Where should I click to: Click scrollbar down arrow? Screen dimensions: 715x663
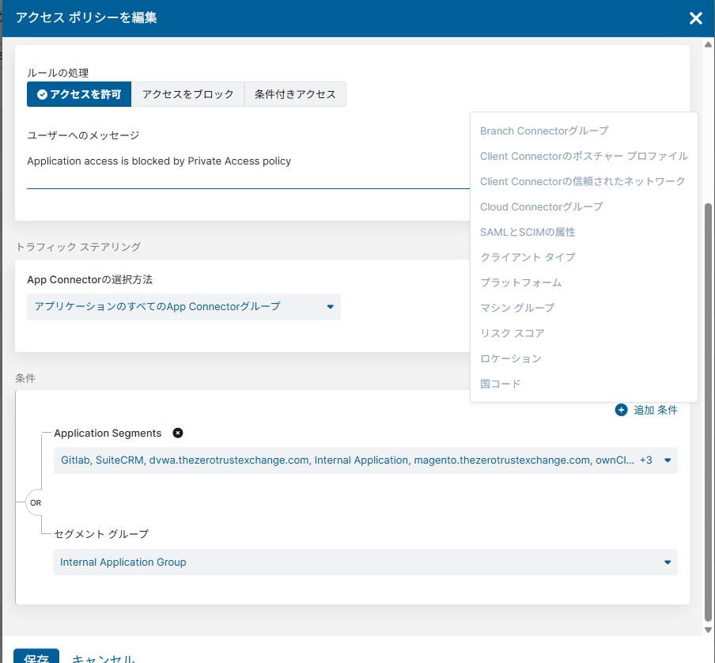pyautogui.click(x=708, y=631)
